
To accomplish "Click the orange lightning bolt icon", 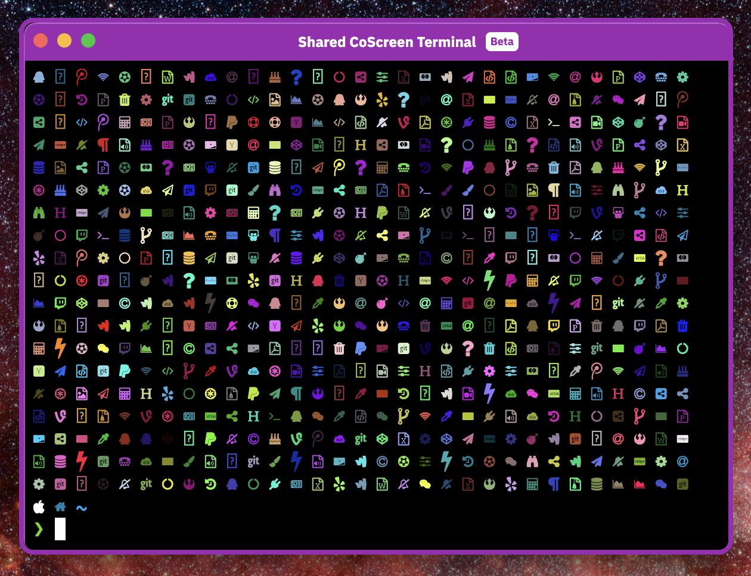I will tap(60, 348).
